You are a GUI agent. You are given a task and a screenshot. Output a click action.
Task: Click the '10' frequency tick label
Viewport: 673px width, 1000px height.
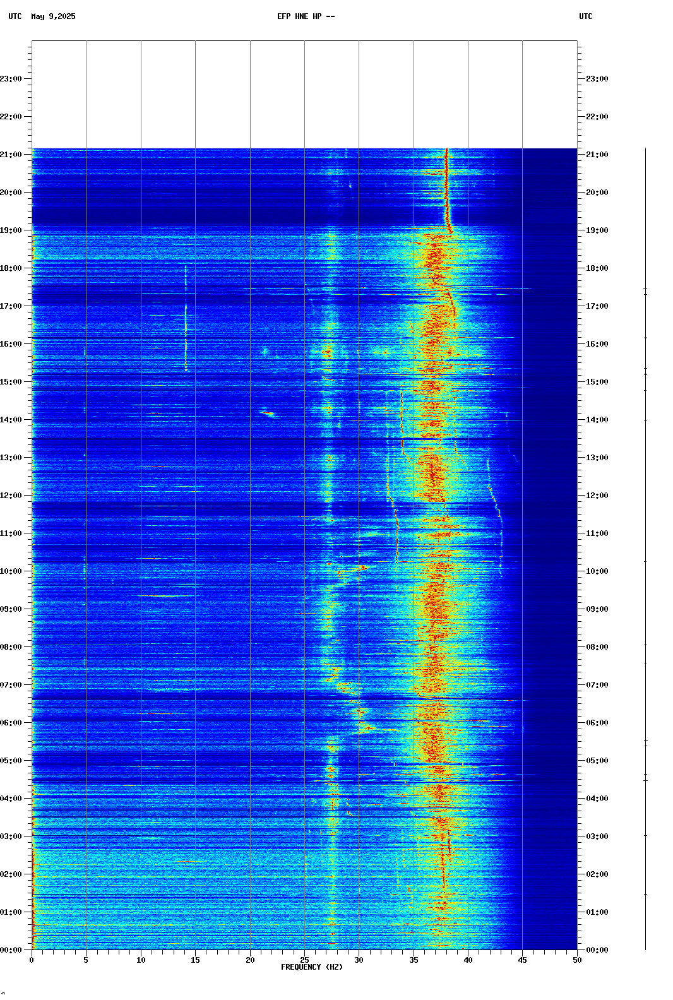coord(141,960)
